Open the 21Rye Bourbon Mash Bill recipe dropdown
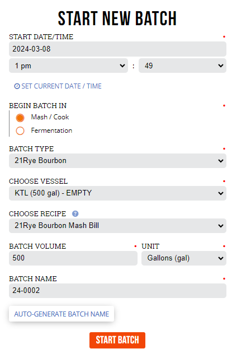 click(117, 226)
